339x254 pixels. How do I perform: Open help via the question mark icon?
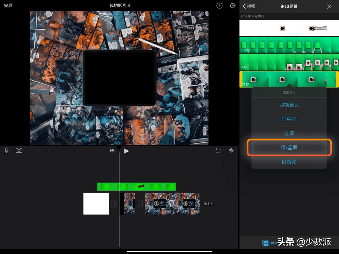pyautogui.click(x=219, y=5)
